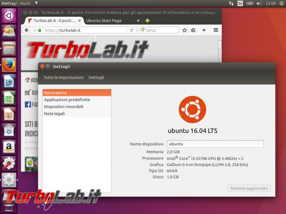Click the Facebook link icon on webpage
286x214 pixels.
(28, 105)
